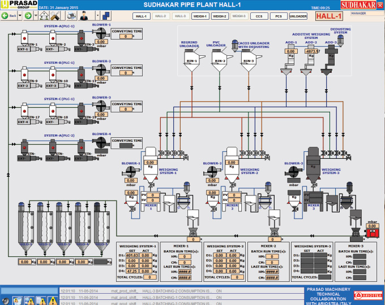The width and height of the screenshot is (385, 305).
Task: Switch to the HALL-3 tab
Action: 181,16
